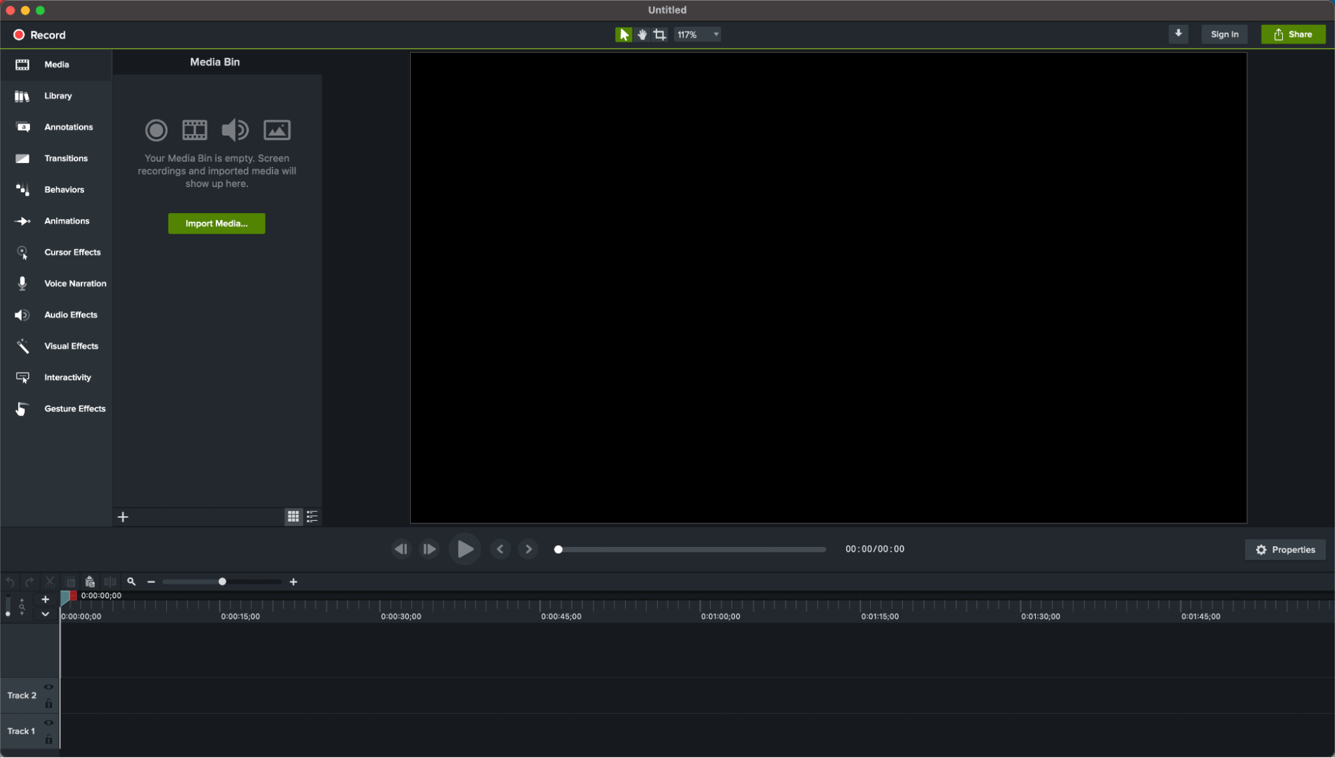Click the timeline zoom slider handle
This screenshot has width=1335, height=758.
[x=222, y=582]
